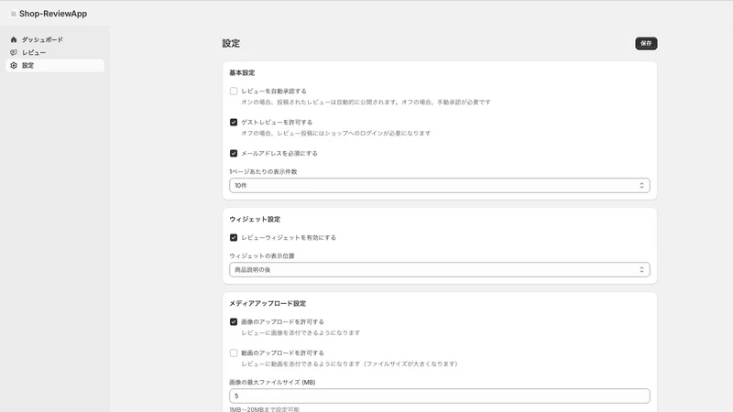Image resolution: width=733 pixels, height=412 pixels.
Task: Click the review speech bubble icon
Action: pyautogui.click(x=14, y=52)
